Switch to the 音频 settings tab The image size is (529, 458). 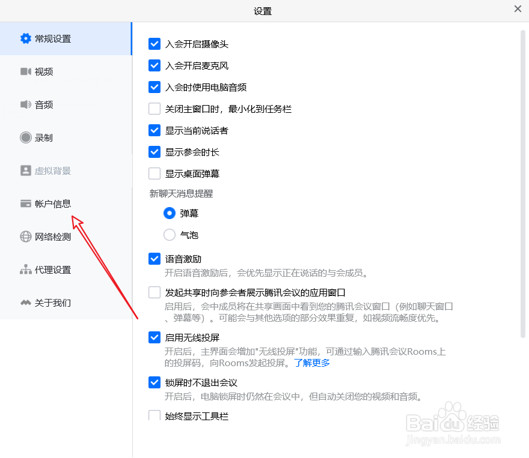click(x=66, y=104)
